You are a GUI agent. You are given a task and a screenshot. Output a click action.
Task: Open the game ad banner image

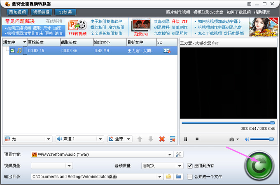264,27
